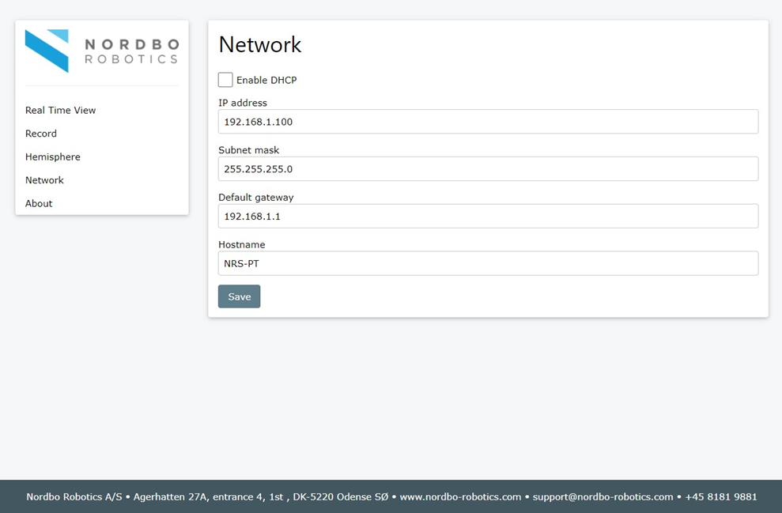
Task: Click www.nordbo-robotics.com in the footer
Action: [x=460, y=497]
